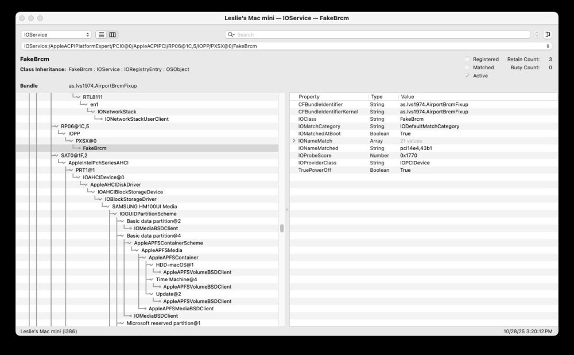Toggle the Matched checkbox
The height and width of the screenshot is (355, 574).
(467, 68)
